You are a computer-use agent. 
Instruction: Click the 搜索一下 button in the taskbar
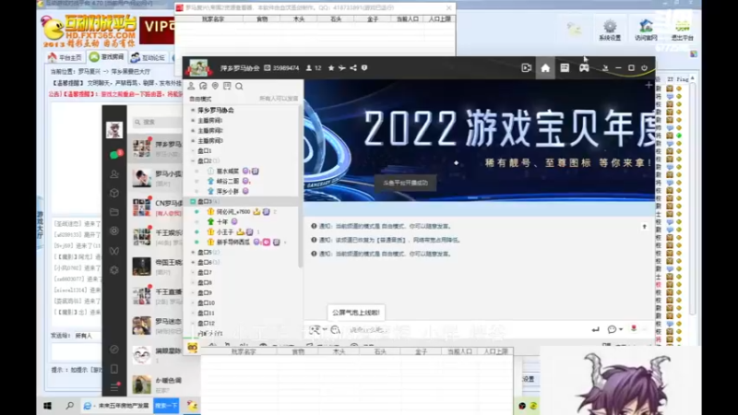point(166,406)
